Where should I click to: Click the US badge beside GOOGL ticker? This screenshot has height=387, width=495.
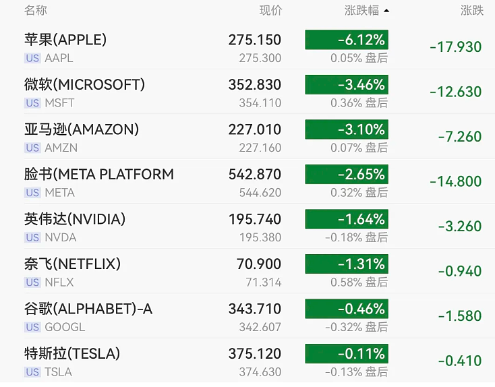coord(32,327)
